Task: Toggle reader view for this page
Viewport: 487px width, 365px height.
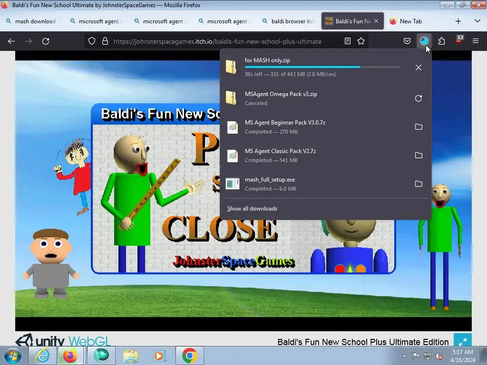Action: [348, 41]
